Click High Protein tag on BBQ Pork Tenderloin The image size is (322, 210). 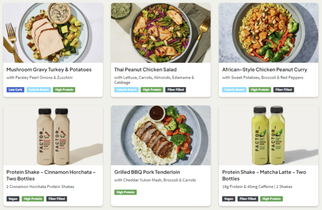pyautogui.click(x=126, y=192)
